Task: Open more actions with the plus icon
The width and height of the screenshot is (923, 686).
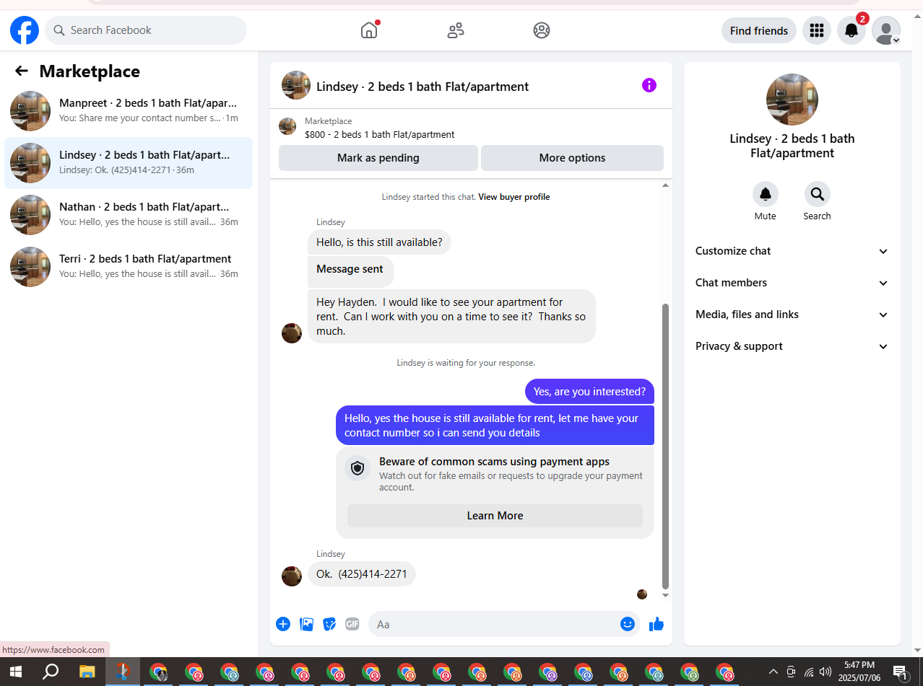Action: click(283, 624)
